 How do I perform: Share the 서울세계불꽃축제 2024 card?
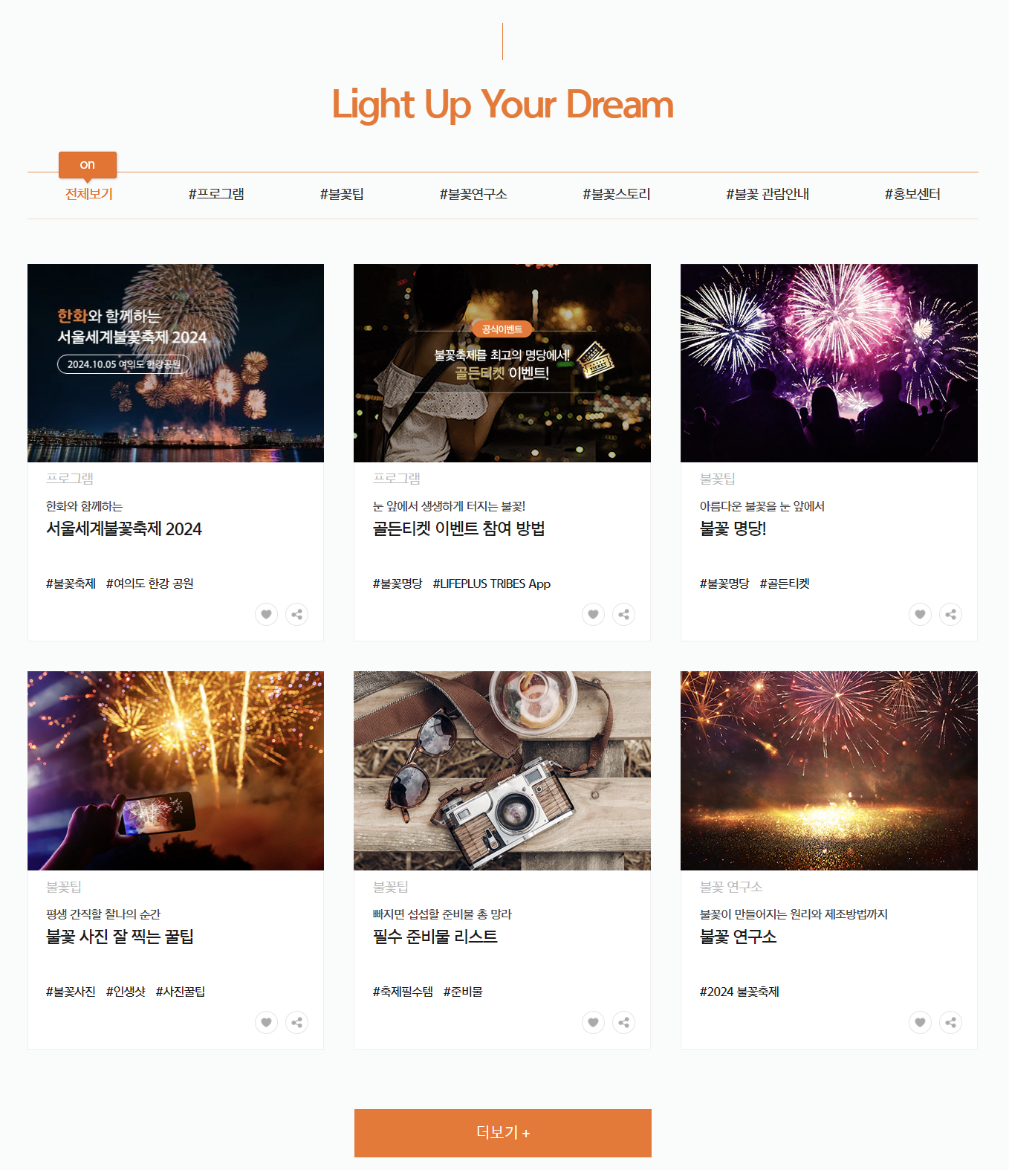click(297, 614)
